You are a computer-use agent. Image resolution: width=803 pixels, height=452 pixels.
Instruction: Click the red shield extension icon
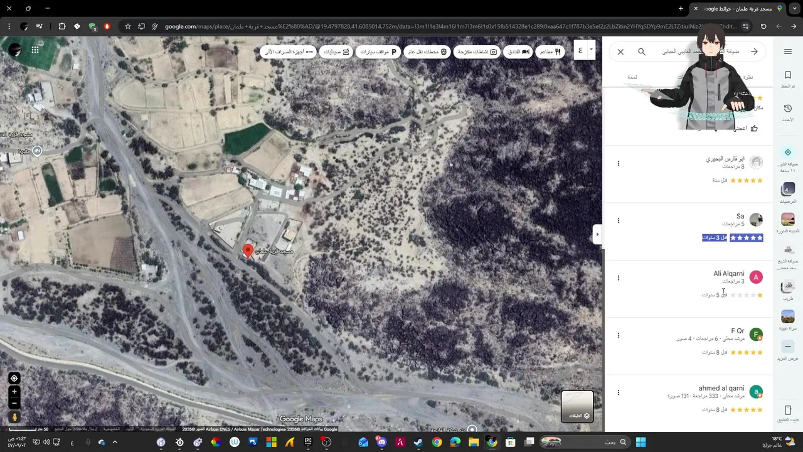[x=107, y=26]
